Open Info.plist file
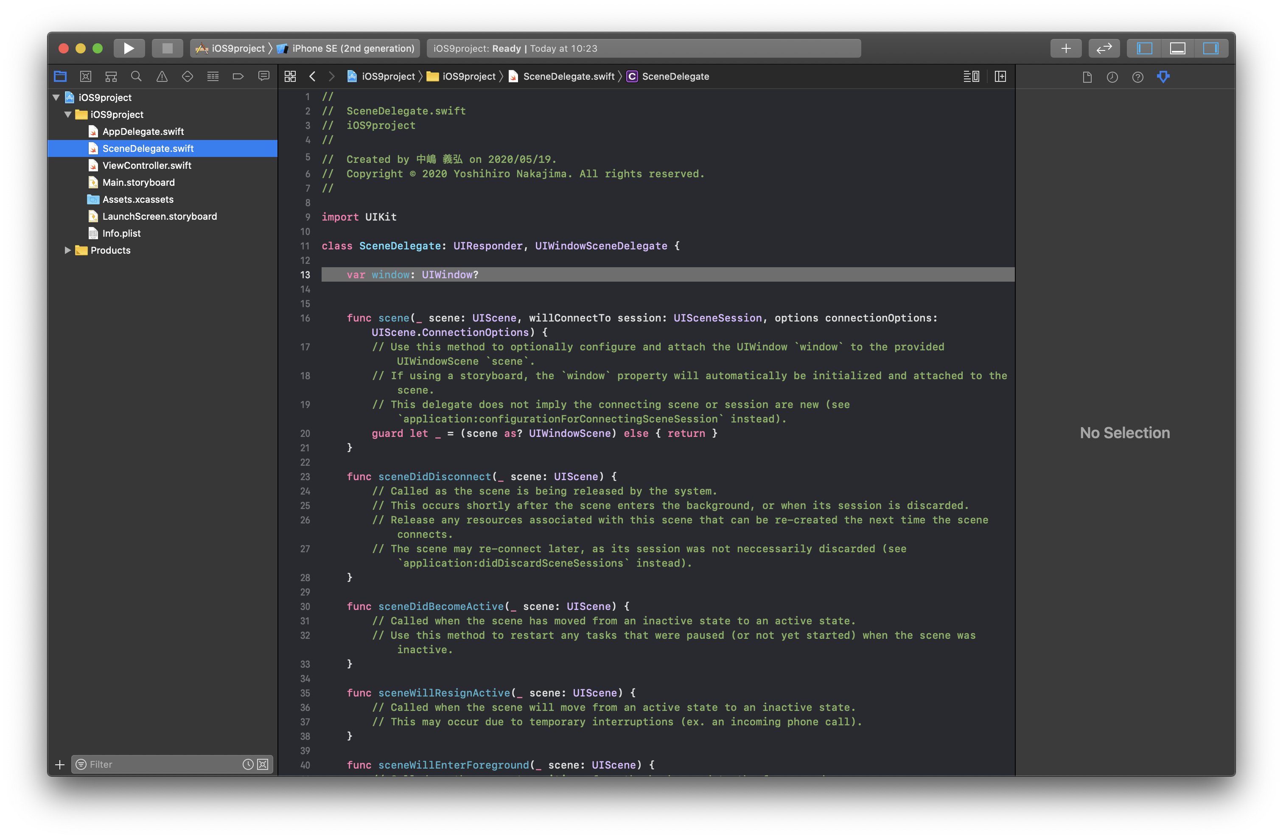1283x839 pixels. click(x=121, y=233)
